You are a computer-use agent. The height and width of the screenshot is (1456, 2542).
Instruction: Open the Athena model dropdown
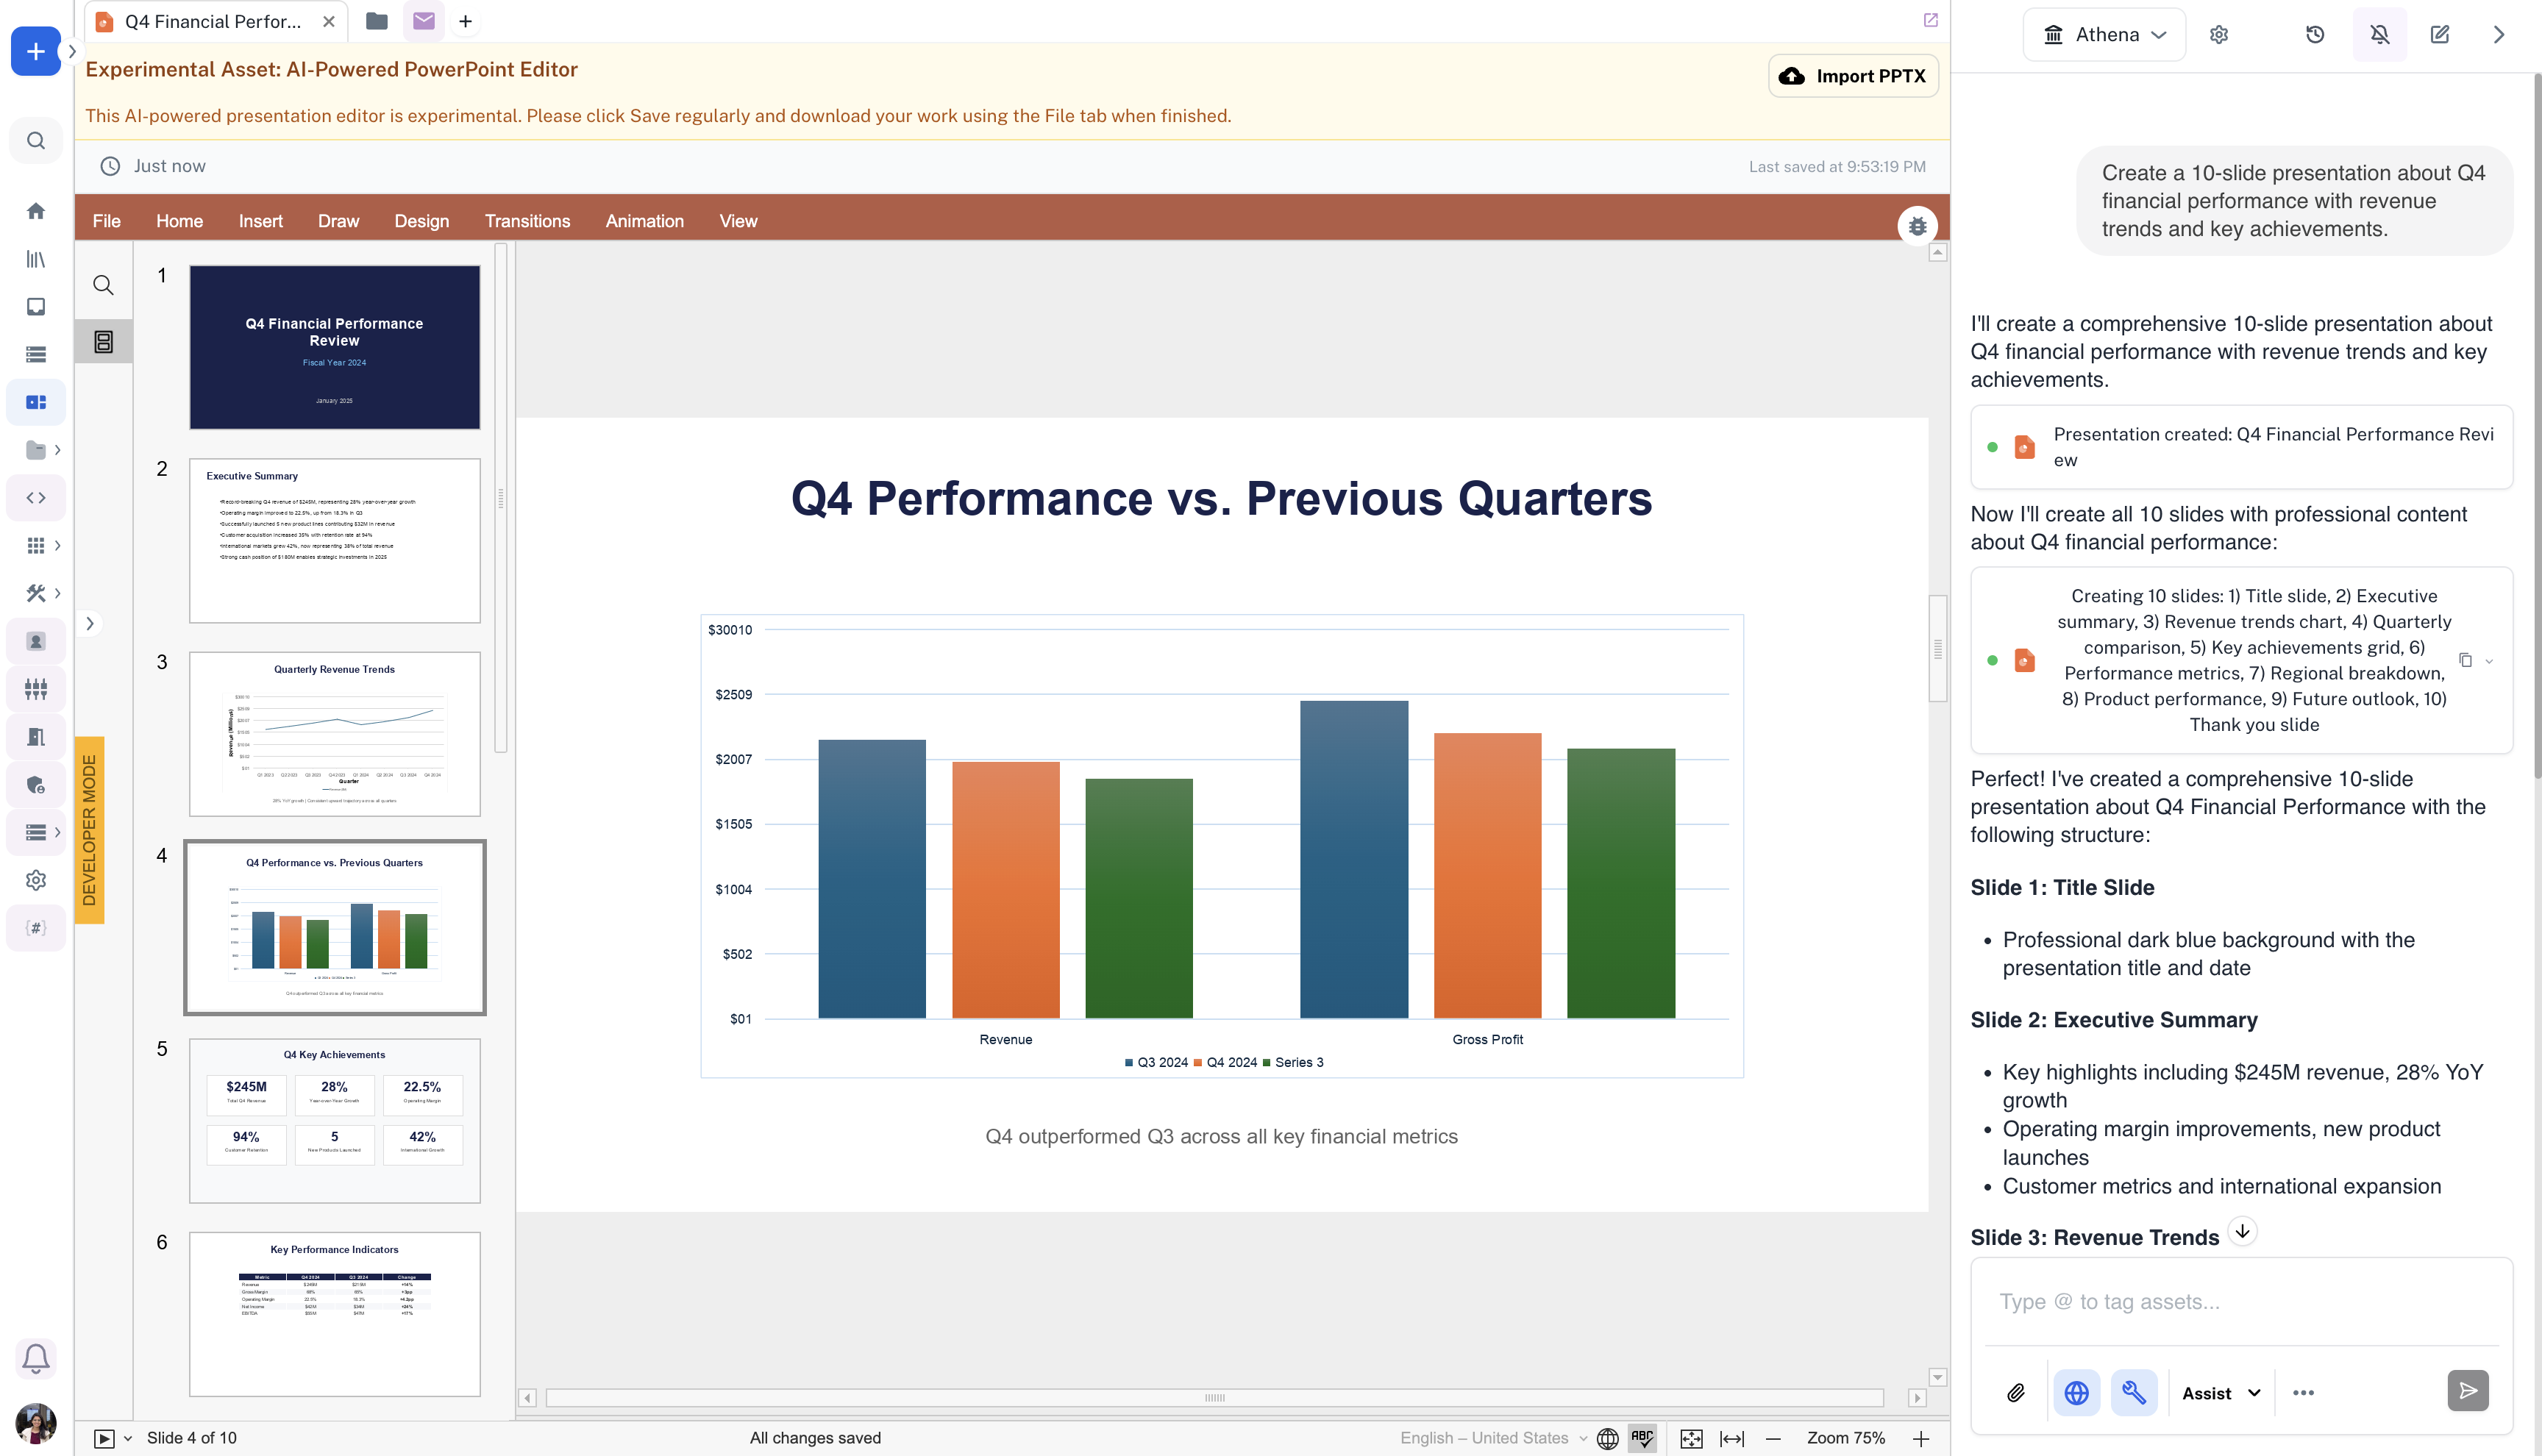pyautogui.click(x=2104, y=34)
